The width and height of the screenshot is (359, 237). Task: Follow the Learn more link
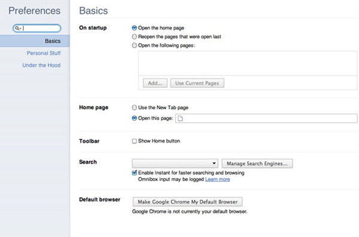coord(218,180)
